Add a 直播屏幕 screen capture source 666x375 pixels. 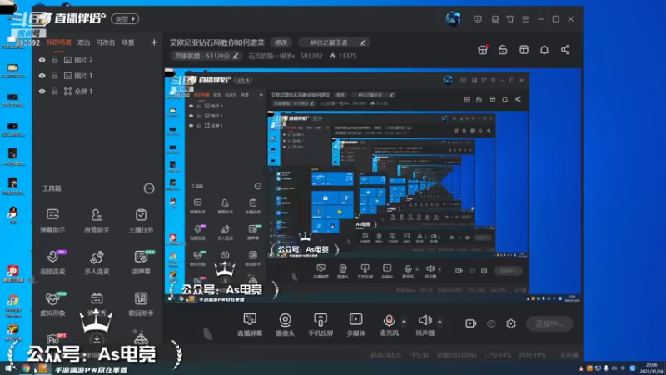[x=250, y=324]
